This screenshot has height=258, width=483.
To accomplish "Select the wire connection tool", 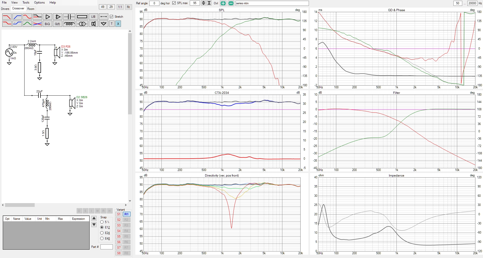I will (103, 17).
